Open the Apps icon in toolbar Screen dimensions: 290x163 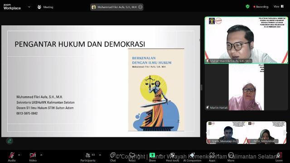pyautogui.click(x=212, y=155)
